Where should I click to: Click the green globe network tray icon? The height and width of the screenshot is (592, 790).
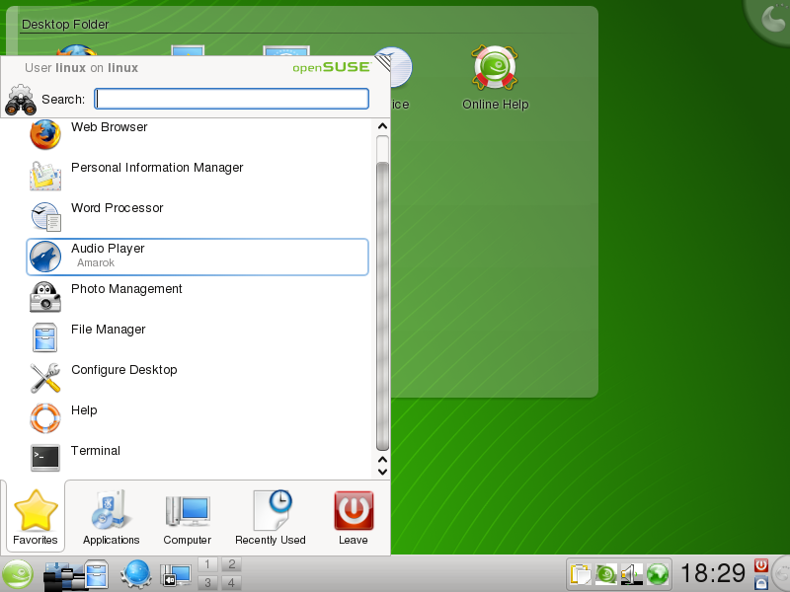tap(658, 574)
